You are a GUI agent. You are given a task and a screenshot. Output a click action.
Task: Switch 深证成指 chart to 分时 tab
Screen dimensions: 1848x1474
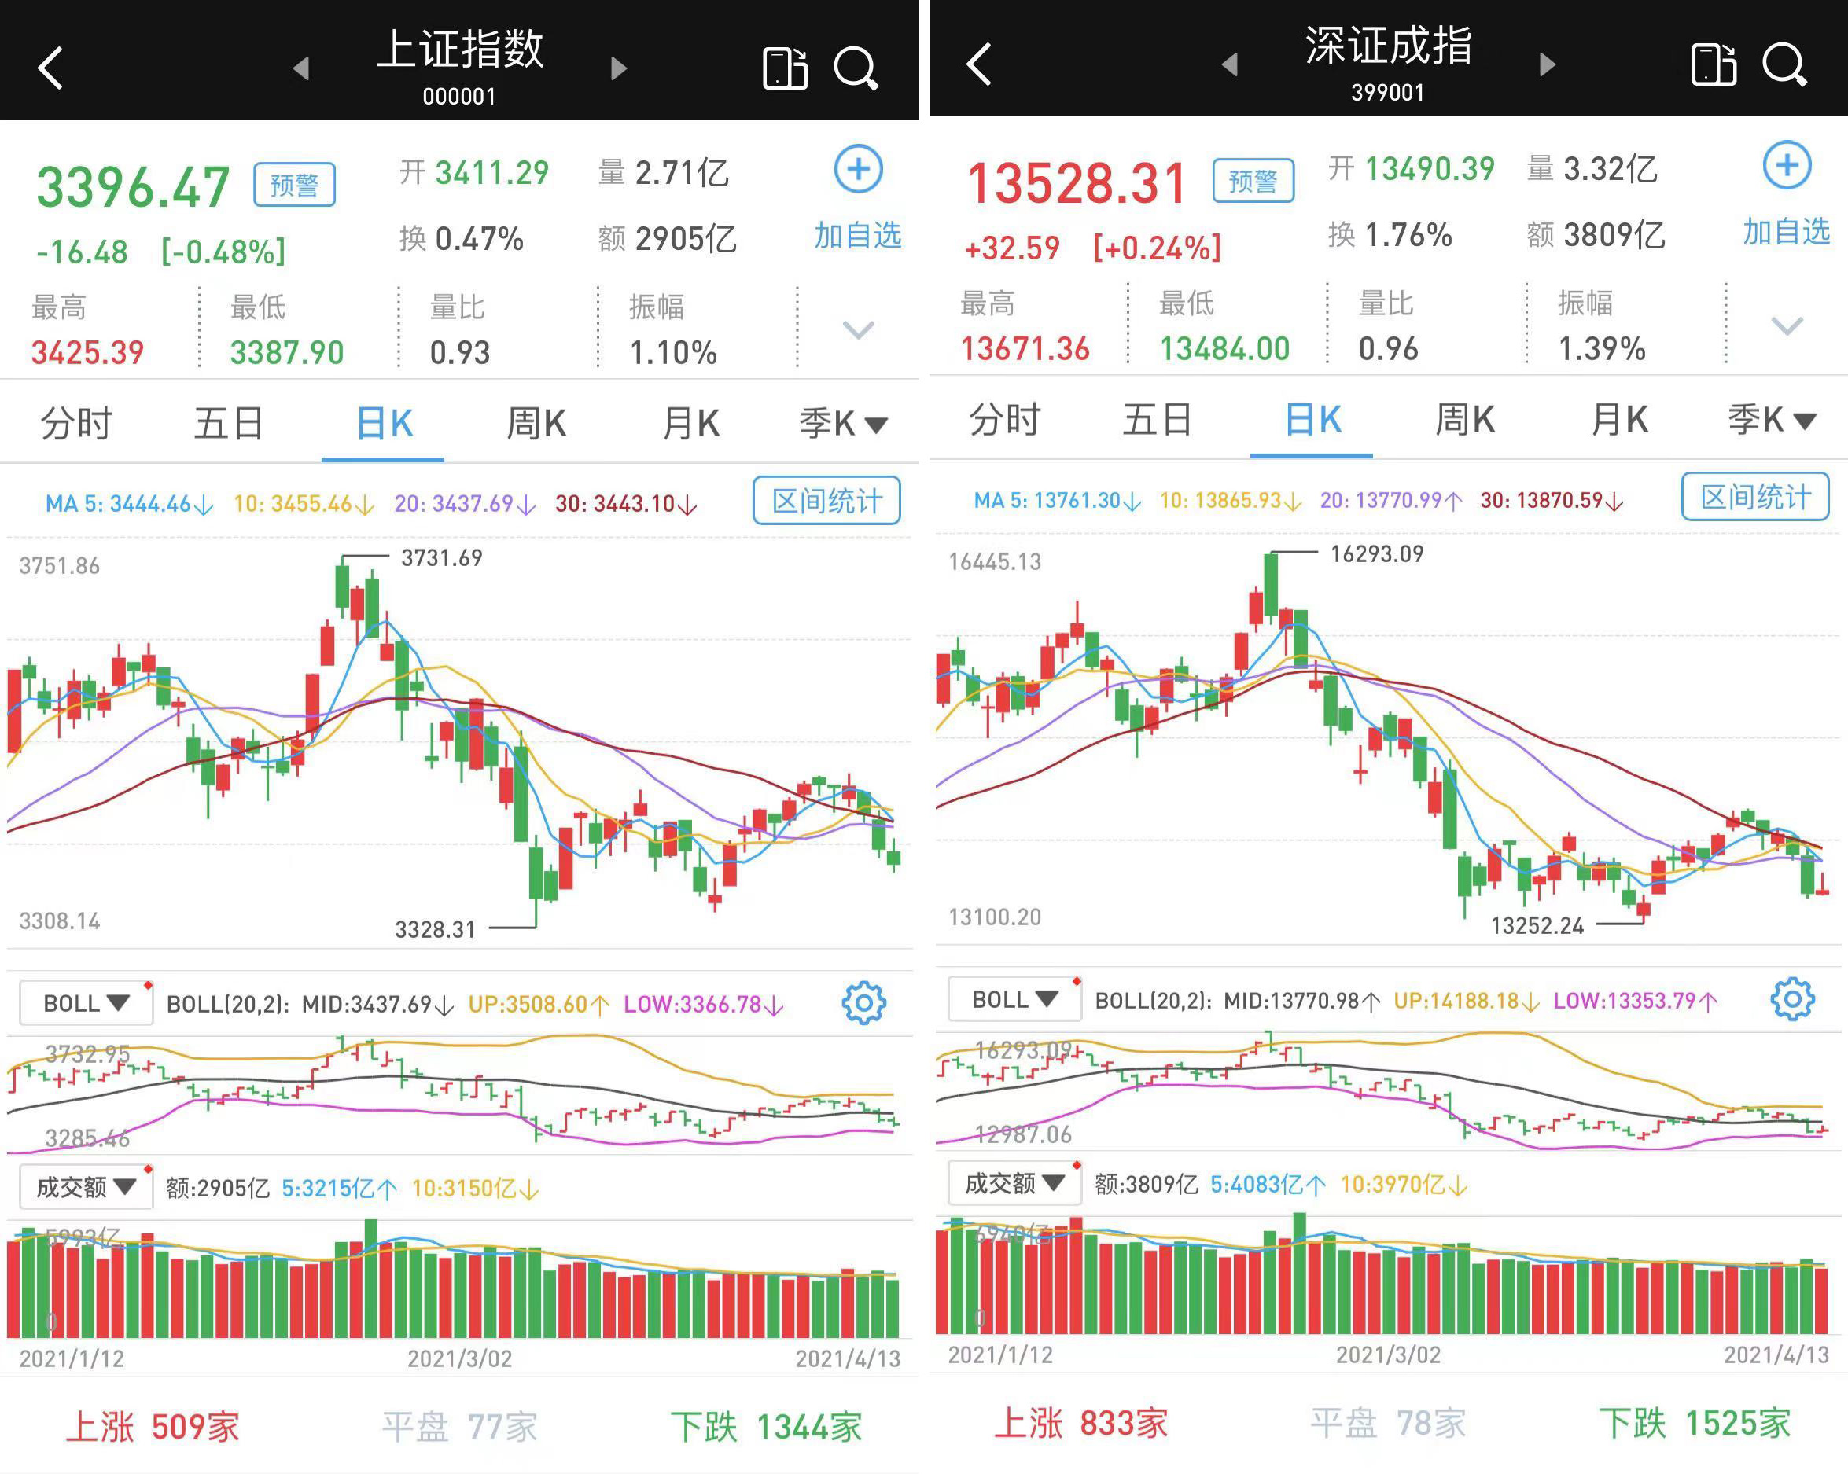tap(1004, 420)
